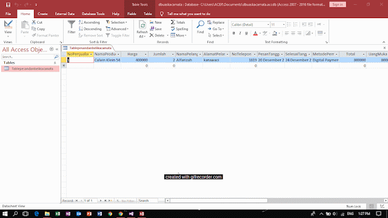Click the navigation pane Search box
388x218 pixels.
tap(28, 57)
